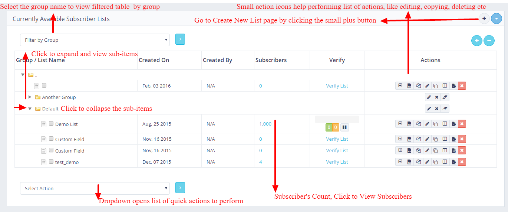Tick the test_demo list checkbox

pyautogui.click(x=51, y=161)
